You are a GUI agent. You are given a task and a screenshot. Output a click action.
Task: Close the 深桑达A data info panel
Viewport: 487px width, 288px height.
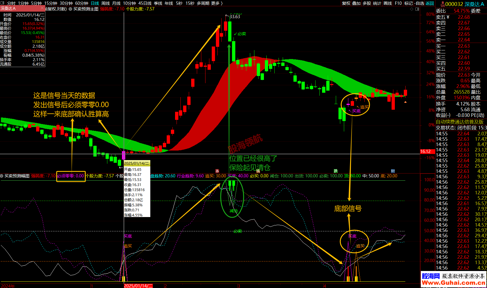click(x=42, y=8)
